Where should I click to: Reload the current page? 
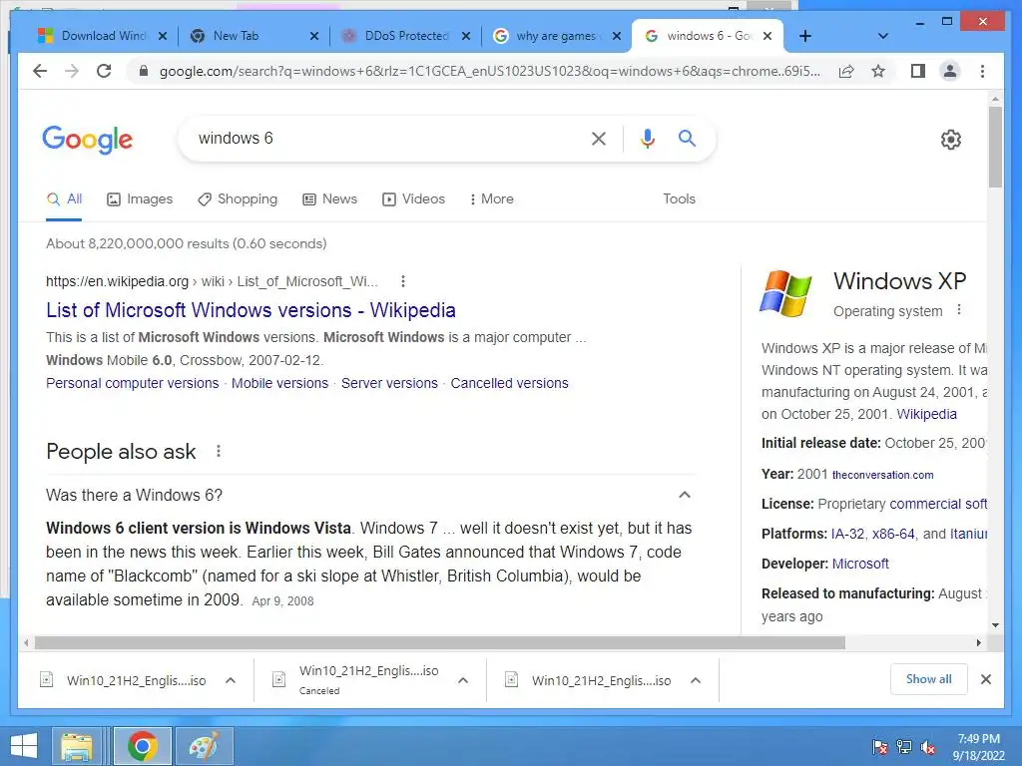tap(104, 71)
